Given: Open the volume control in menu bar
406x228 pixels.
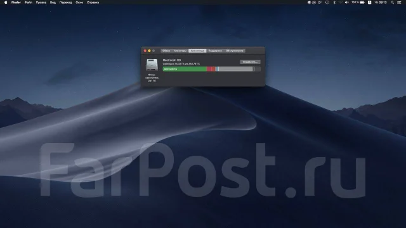Looking at the screenshot, I should tap(347, 3).
